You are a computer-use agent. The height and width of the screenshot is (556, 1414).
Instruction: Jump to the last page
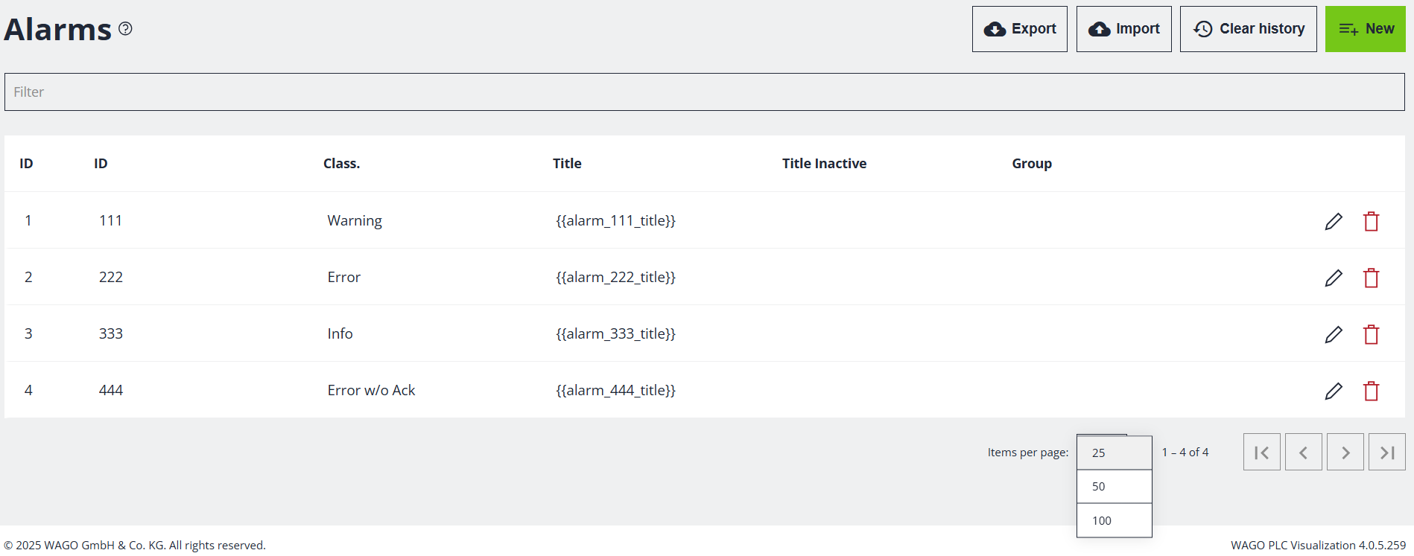pyautogui.click(x=1386, y=453)
